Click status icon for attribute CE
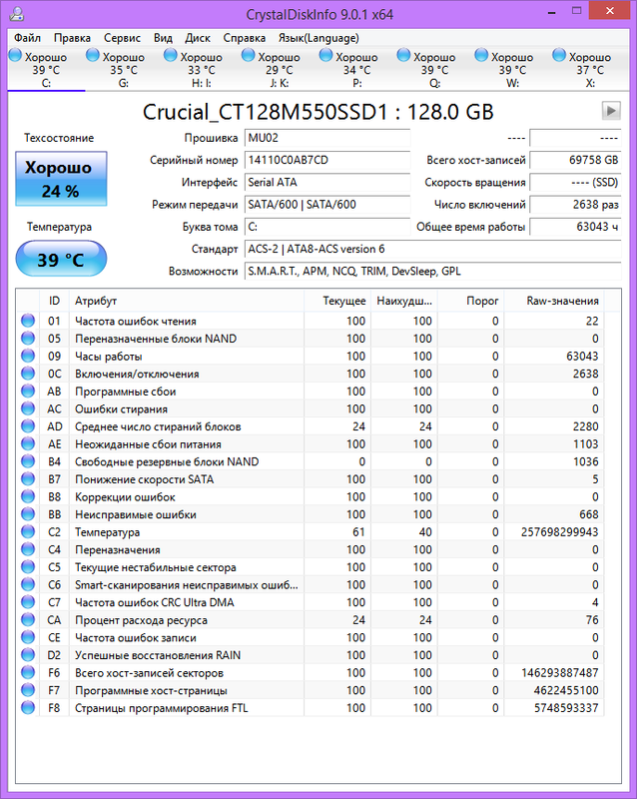Viewport: 637px width, 799px height. coord(28,637)
